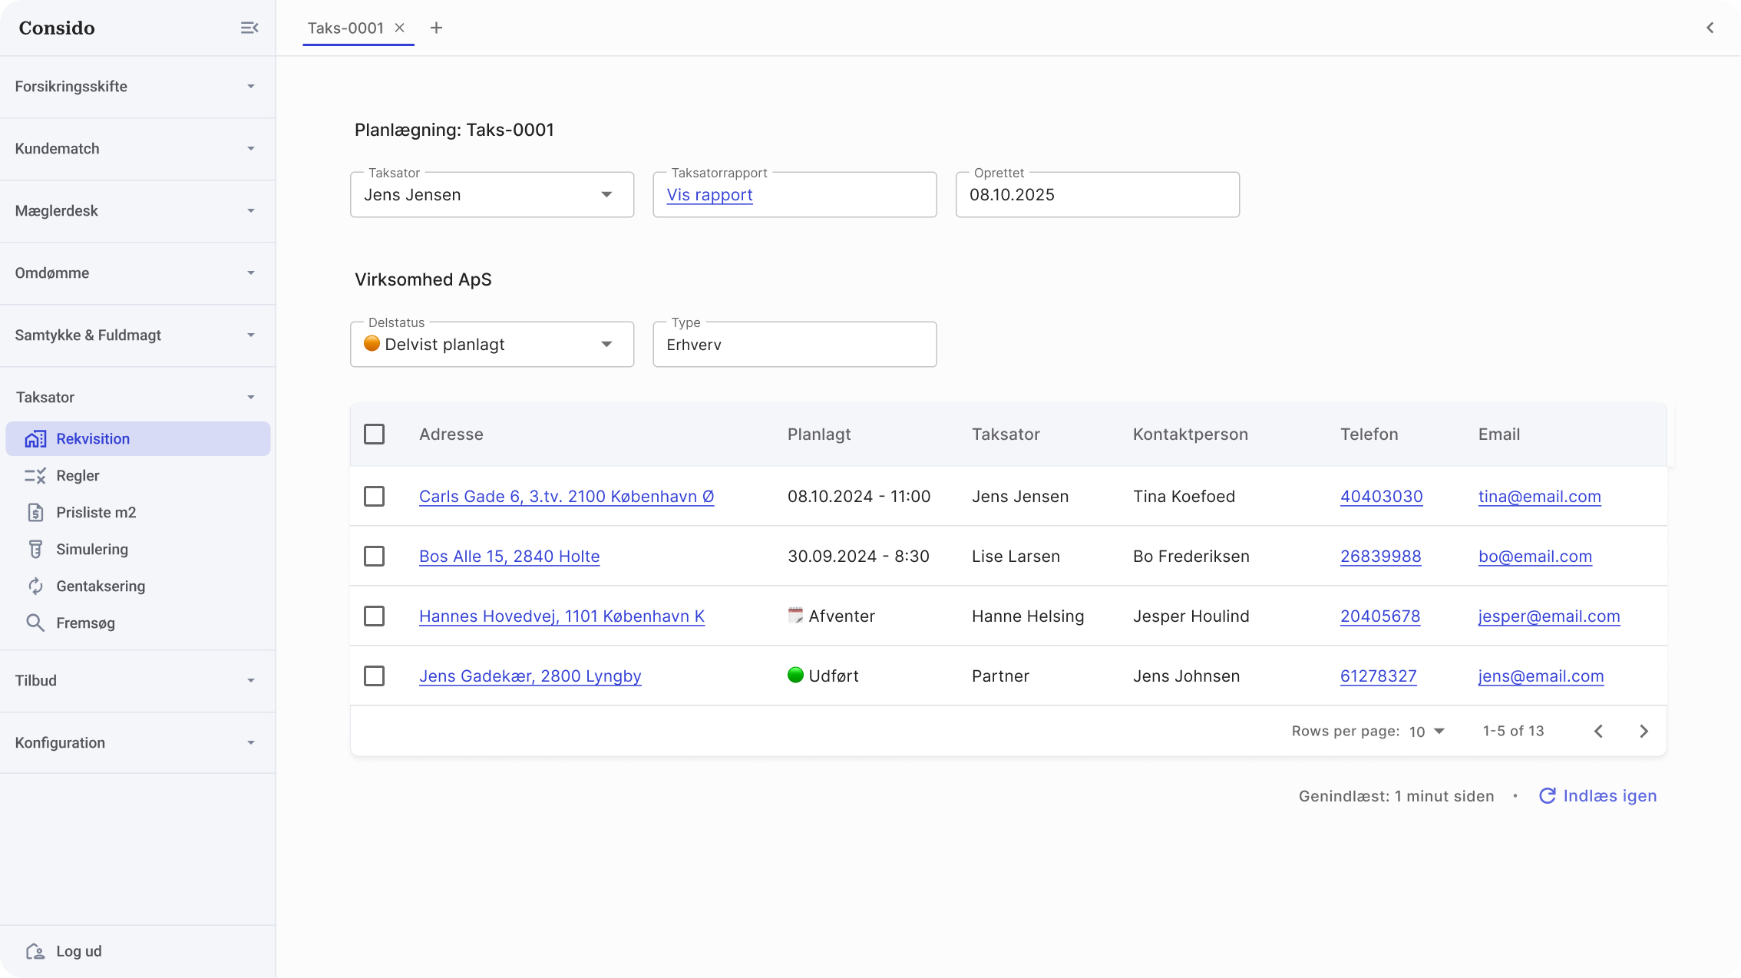1741x978 pixels.
Task: Click the Fremsøg magnifier icon
Action: tap(35, 623)
